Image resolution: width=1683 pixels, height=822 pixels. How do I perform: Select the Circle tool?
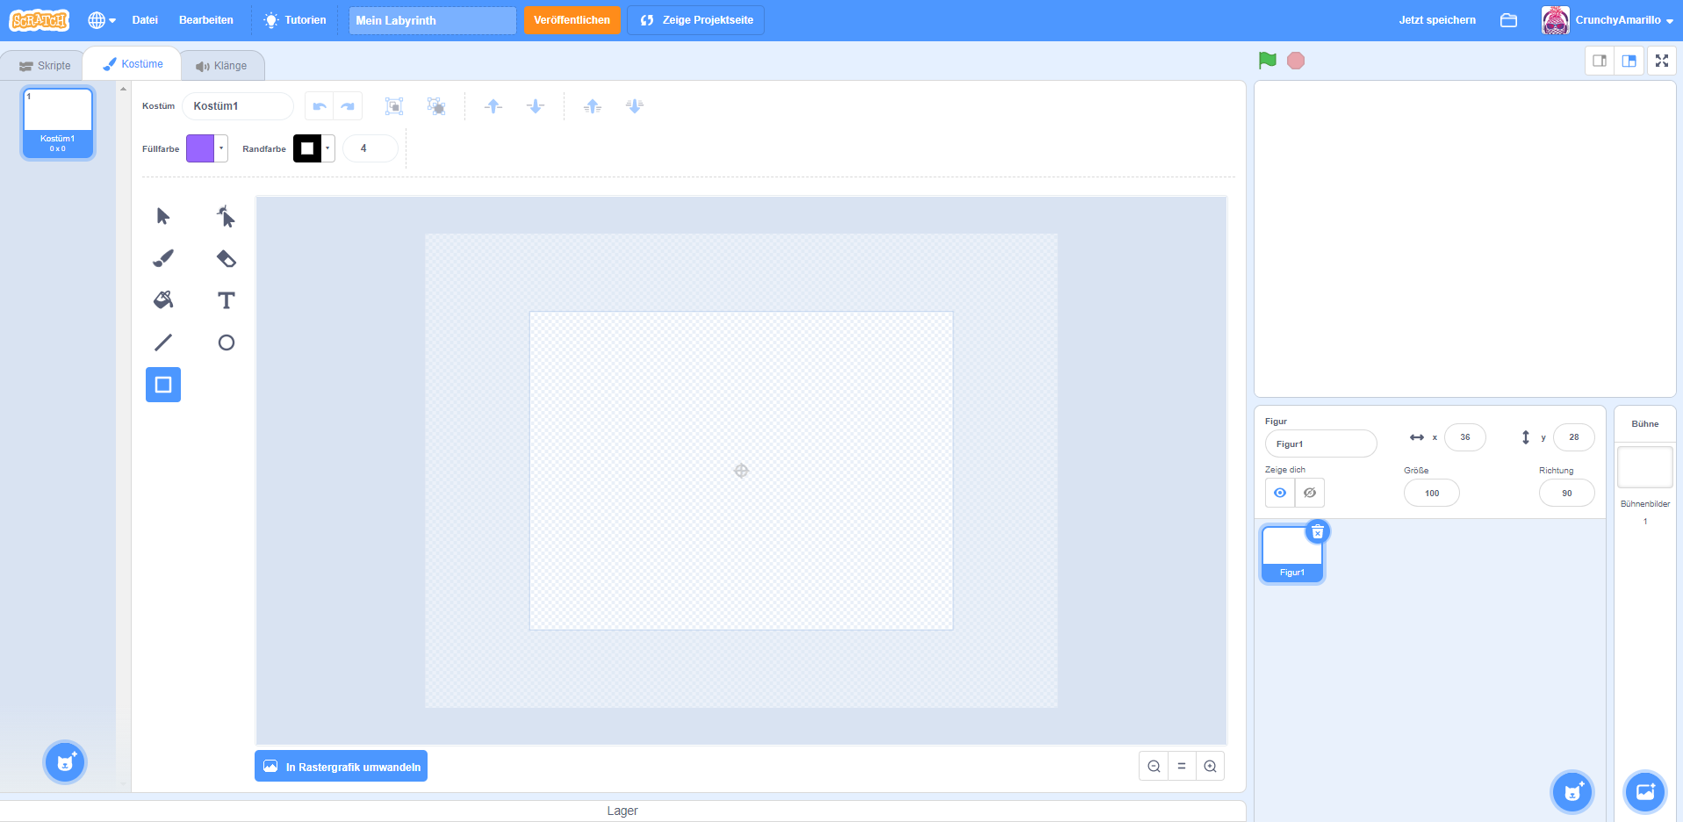(227, 342)
